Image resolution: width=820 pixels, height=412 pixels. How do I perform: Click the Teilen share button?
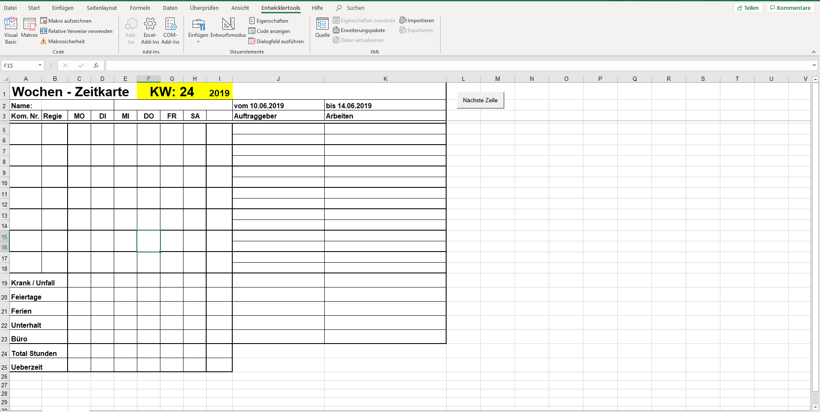[x=748, y=8]
